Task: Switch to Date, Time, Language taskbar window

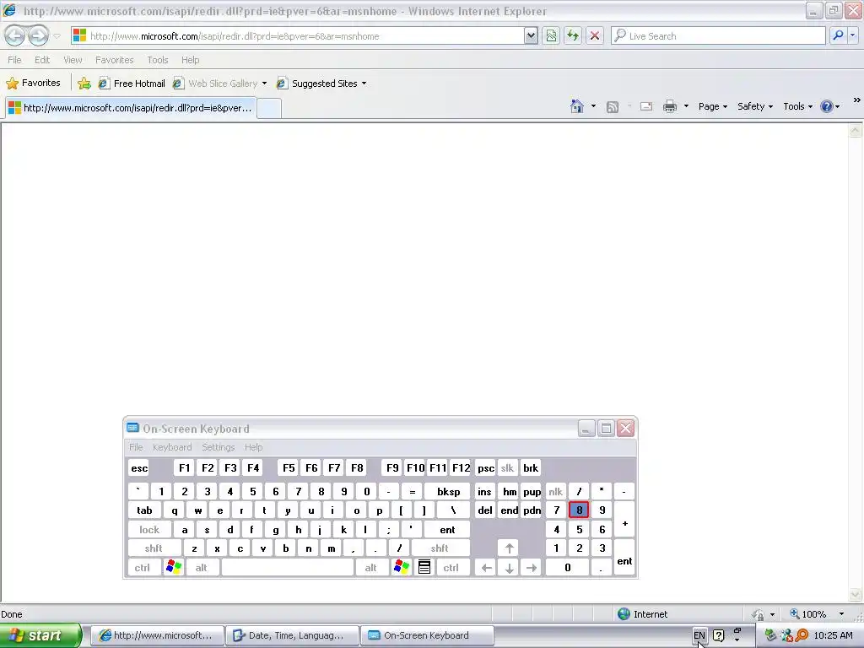Action: click(x=291, y=635)
